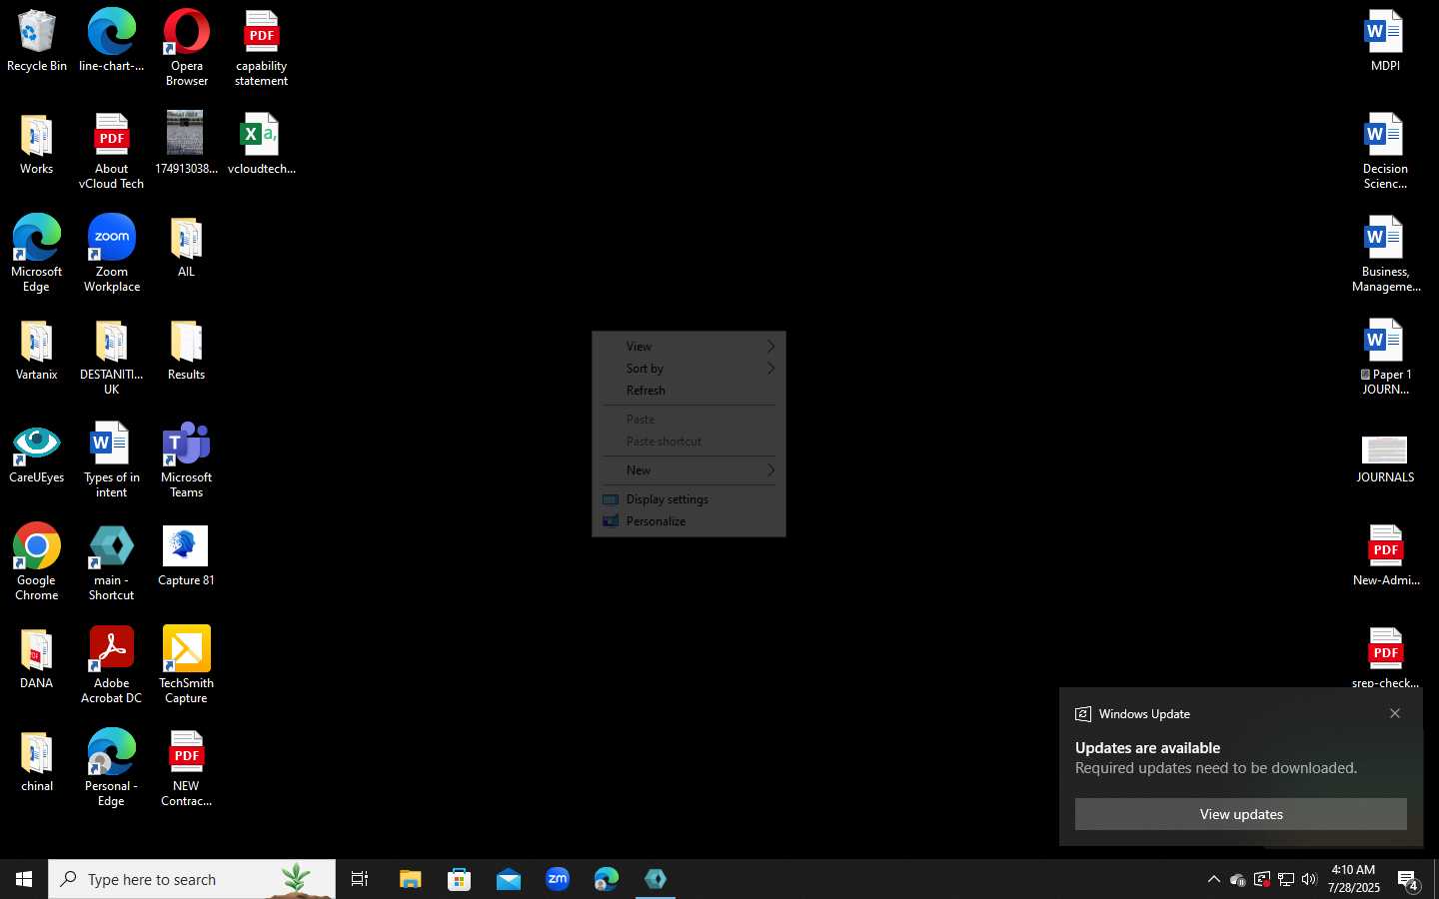Open Edge profile icon on taskbar

point(607,879)
